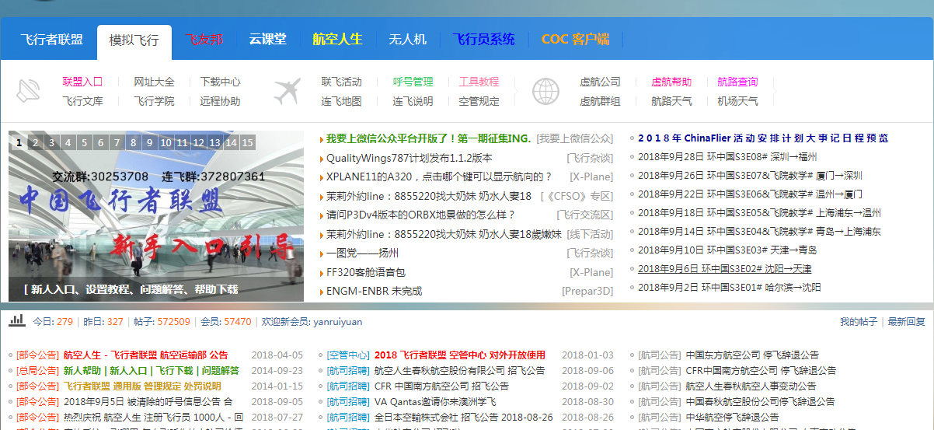Image resolution: width=934 pixels, height=430 pixels.
Task: Open ENGM-ENBR 未完成 post
Action: click(x=374, y=291)
